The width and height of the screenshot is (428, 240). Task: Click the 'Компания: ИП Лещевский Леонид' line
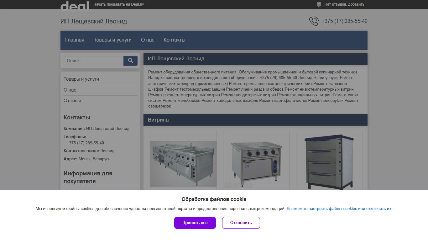click(x=97, y=129)
